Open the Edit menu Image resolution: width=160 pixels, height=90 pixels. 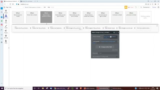[45, 7]
